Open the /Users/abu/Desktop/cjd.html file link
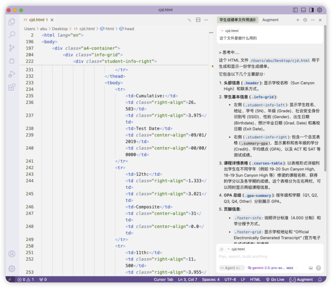Screen dimensions: 332x288 click(280, 61)
